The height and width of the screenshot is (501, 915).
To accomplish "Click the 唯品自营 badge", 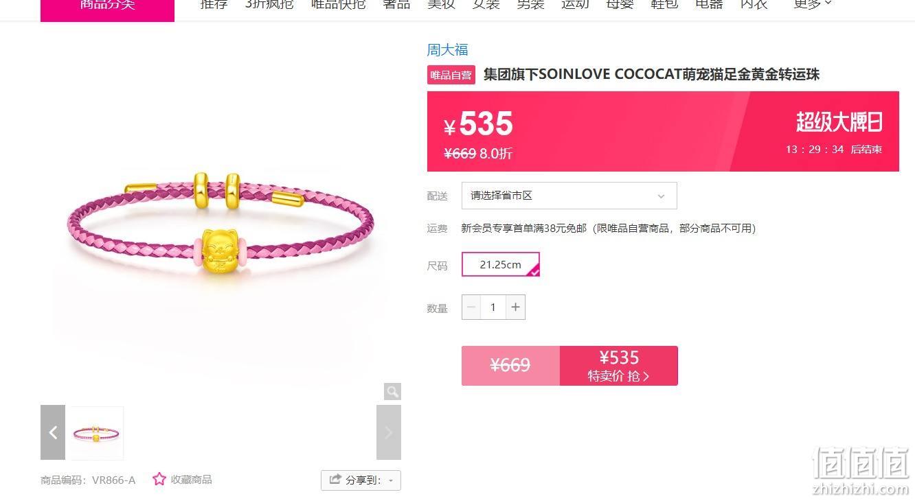I will [451, 75].
